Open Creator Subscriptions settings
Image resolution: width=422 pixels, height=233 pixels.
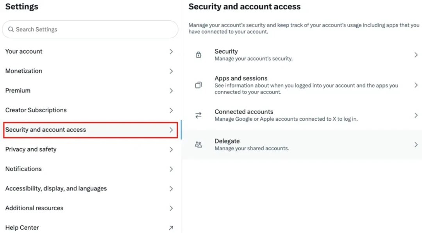tap(36, 110)
